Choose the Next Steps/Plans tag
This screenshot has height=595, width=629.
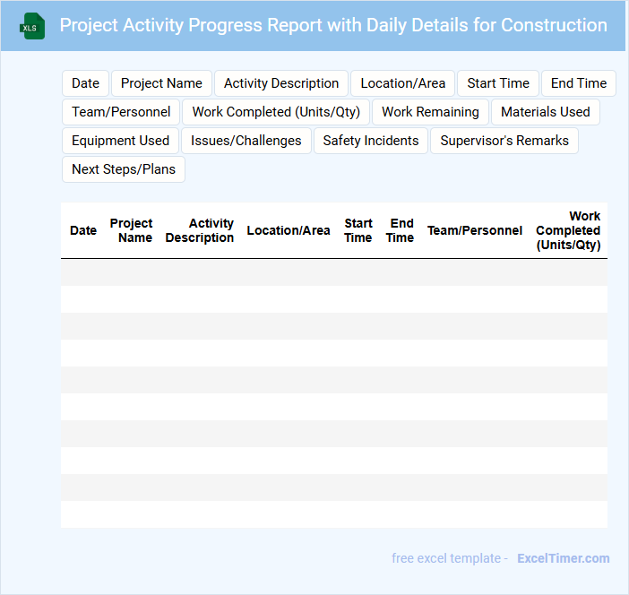coord(124,169)
